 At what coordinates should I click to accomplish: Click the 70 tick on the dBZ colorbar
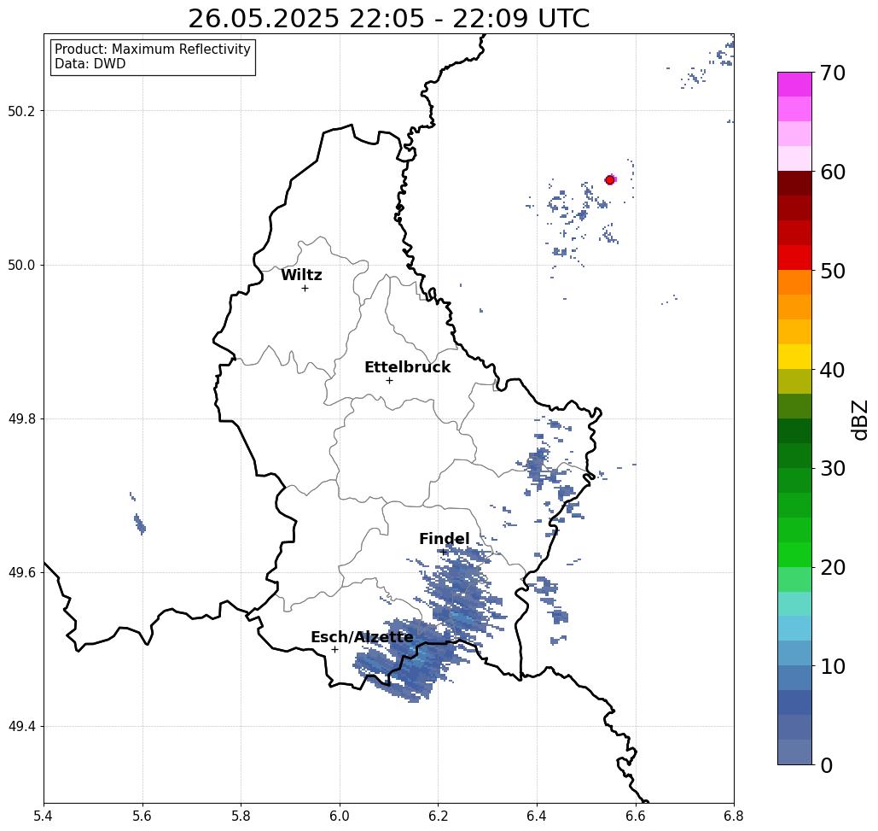tap(832, 73)
